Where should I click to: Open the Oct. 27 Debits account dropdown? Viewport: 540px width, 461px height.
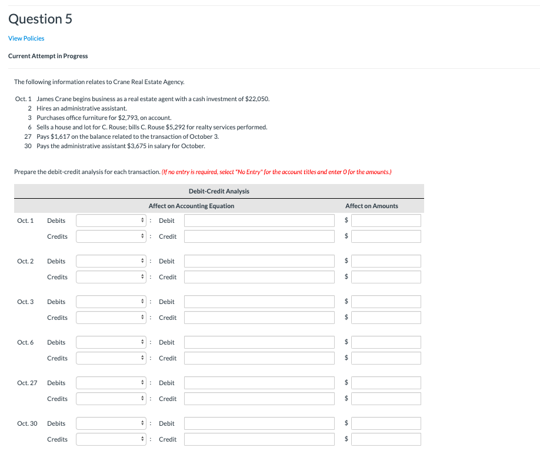(111, 383)
